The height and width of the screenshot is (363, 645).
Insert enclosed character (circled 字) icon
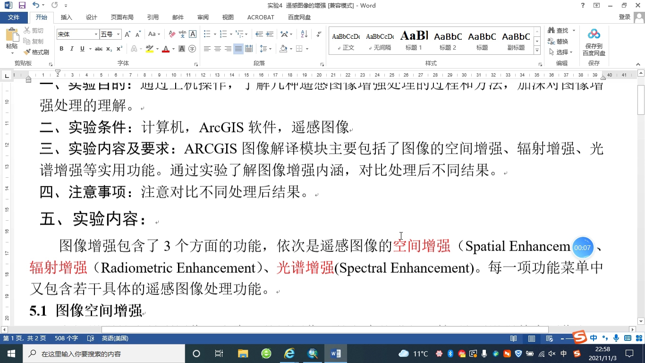(x=192, y=49)
